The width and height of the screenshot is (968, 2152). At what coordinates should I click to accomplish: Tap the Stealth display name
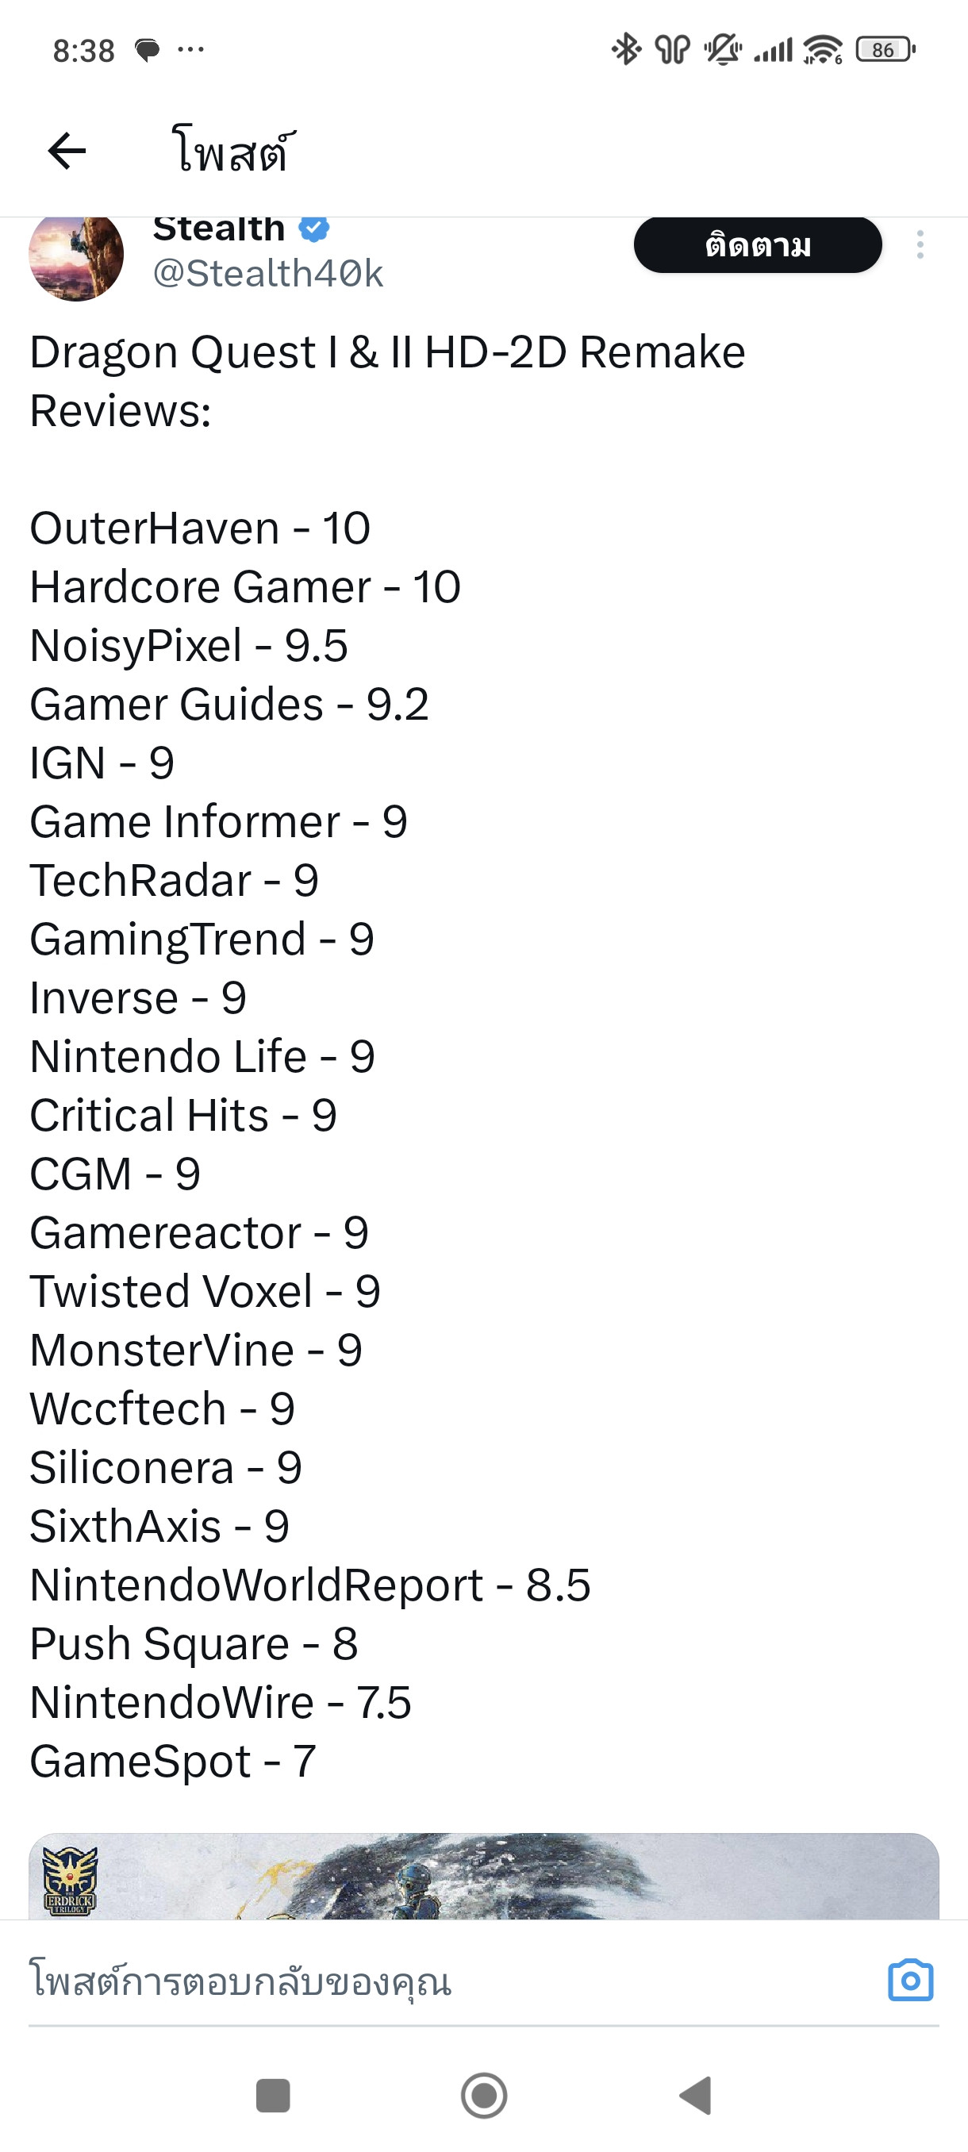point(219,229)
